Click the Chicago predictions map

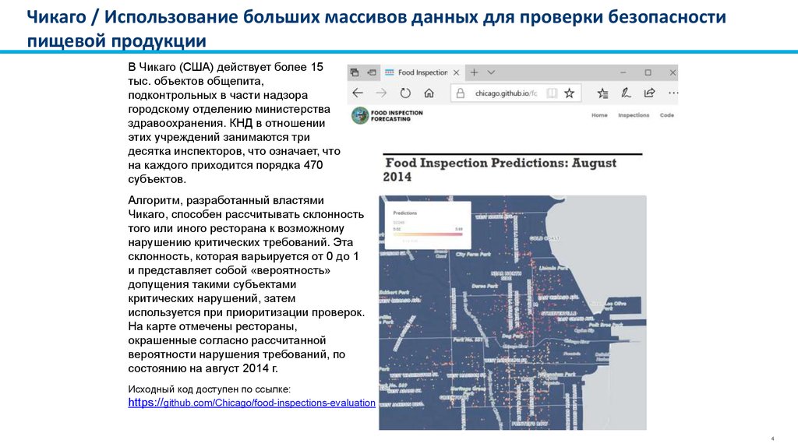tap(513, 313)
